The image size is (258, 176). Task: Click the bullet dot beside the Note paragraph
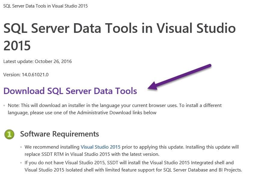point(4,105)
